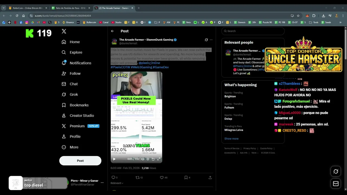Expand the video to fullscreen
This screenshot has height=195, width=347.
coord(159,159)
